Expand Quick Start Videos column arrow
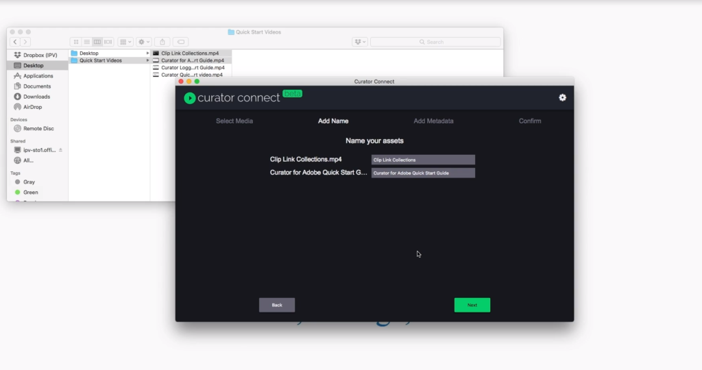Image resolution: width=702 pixels, height=370 pixels. (147, 60)
